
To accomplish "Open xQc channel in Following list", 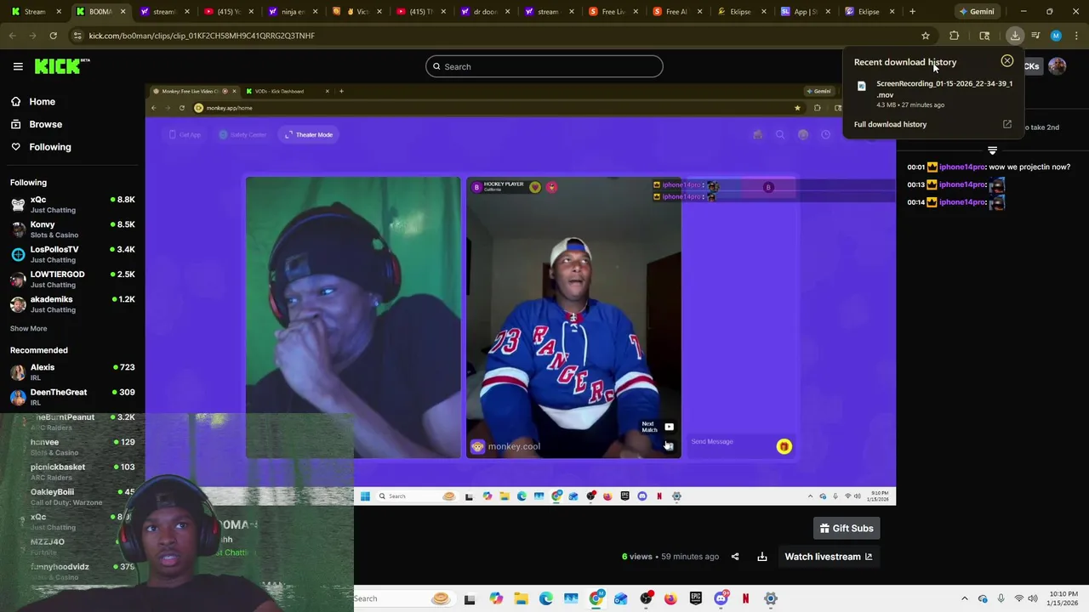I will (x=72, y=204).
